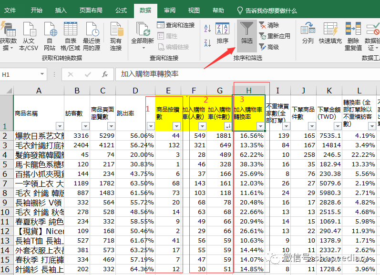Click the Select All corner triangle

(9, 91)
